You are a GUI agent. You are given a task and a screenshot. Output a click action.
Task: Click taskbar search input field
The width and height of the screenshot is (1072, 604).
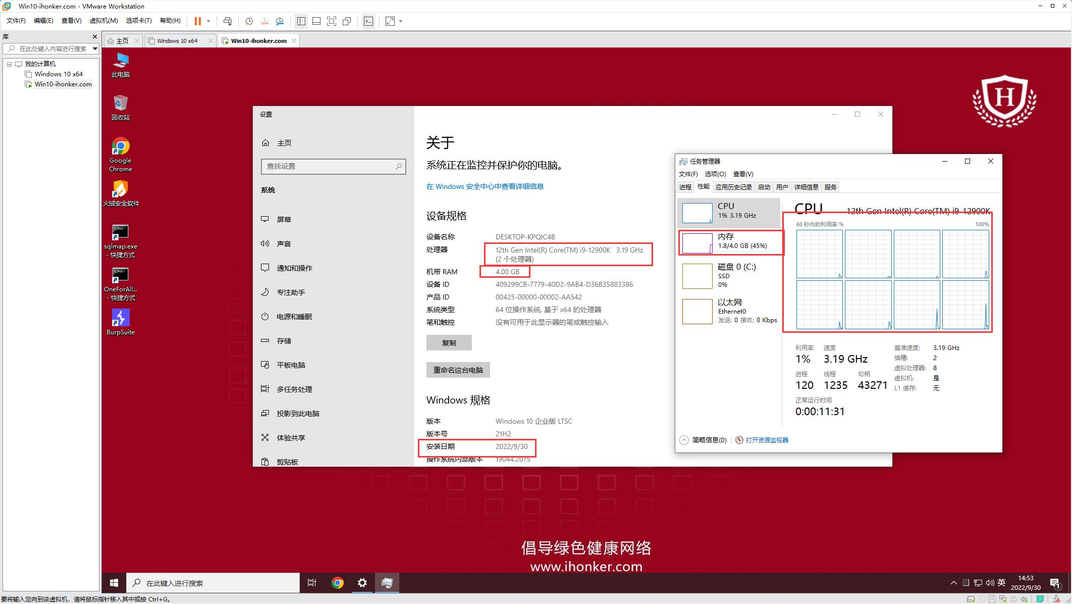tap(213, 583)
